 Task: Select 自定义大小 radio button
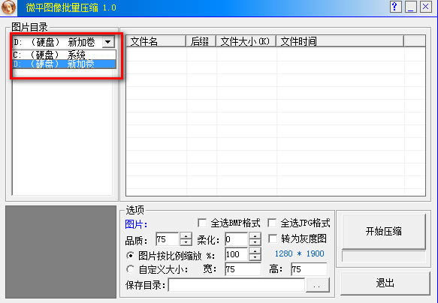tap(130, 269)
